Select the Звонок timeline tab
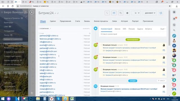 coord(118,29)
